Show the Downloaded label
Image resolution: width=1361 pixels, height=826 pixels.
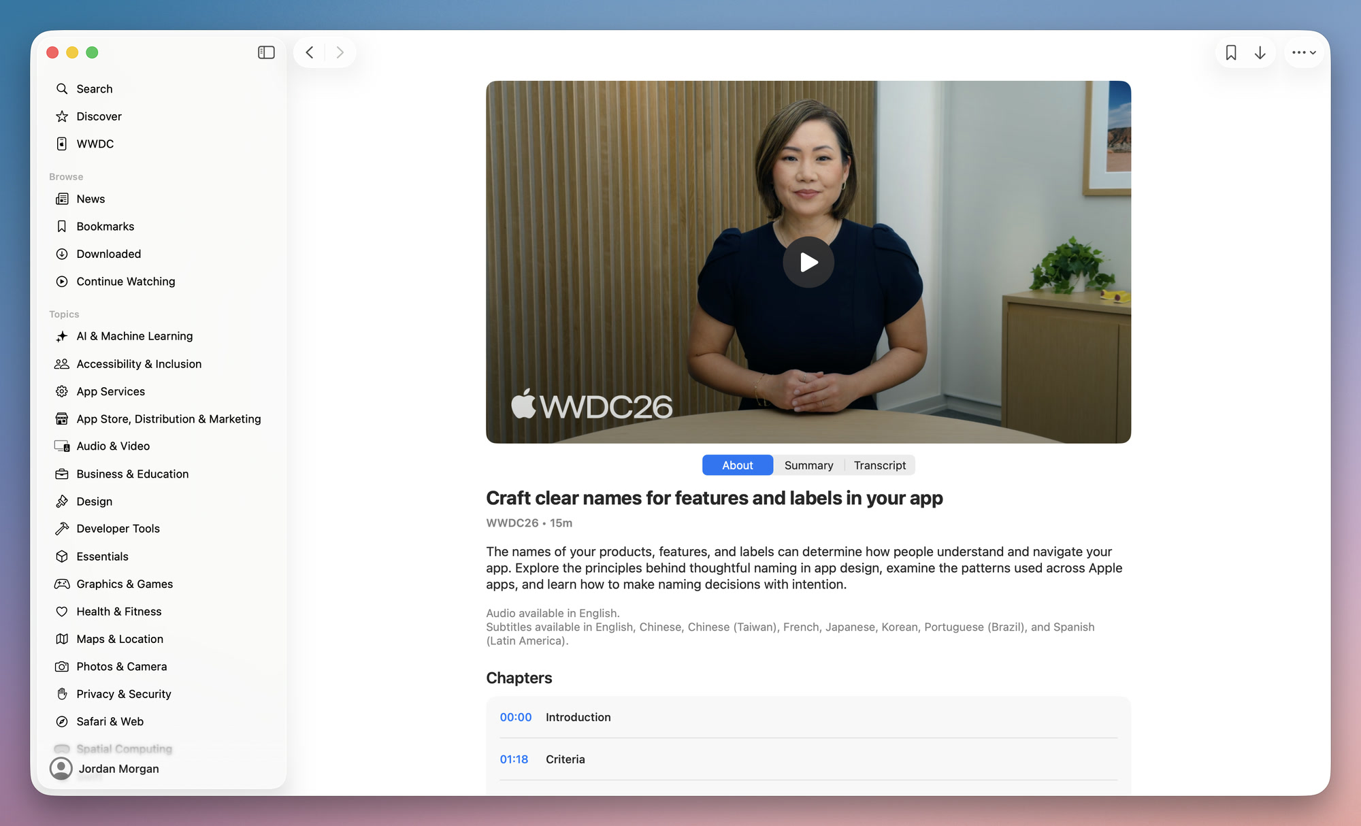(x=109, y=254)
